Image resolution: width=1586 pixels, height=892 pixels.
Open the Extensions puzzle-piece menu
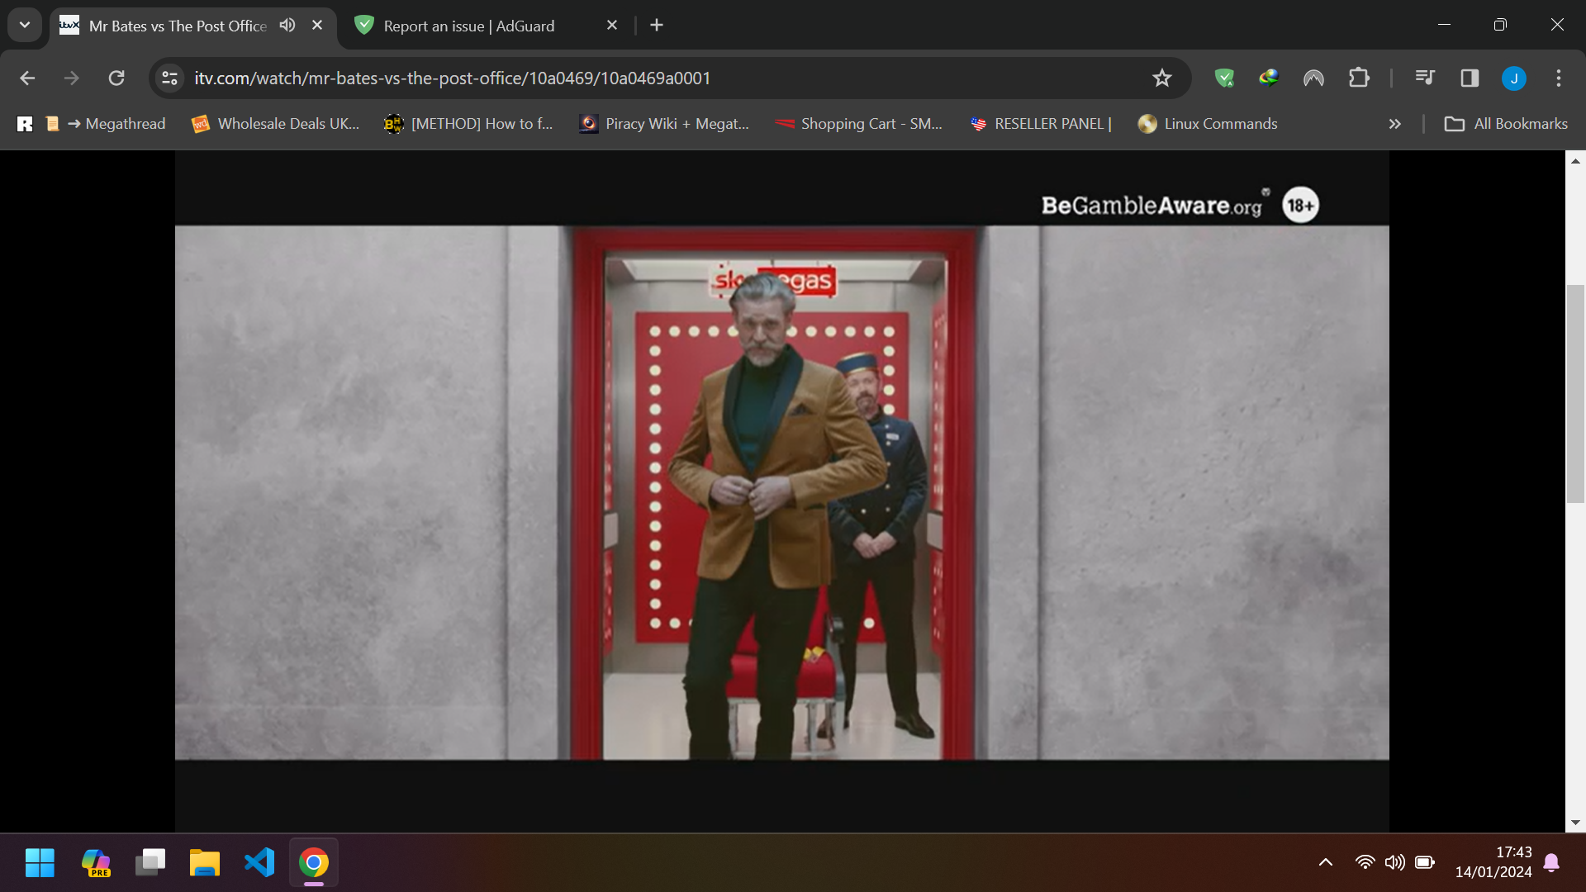click(x=1359, y=78)
